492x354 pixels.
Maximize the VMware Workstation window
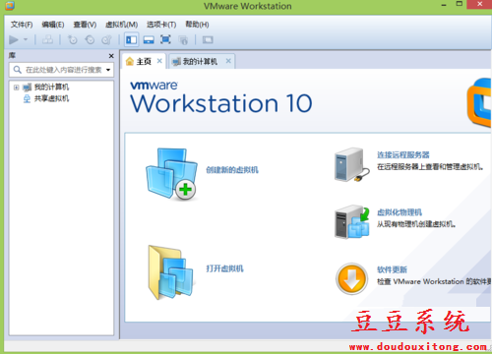[460, 4]
